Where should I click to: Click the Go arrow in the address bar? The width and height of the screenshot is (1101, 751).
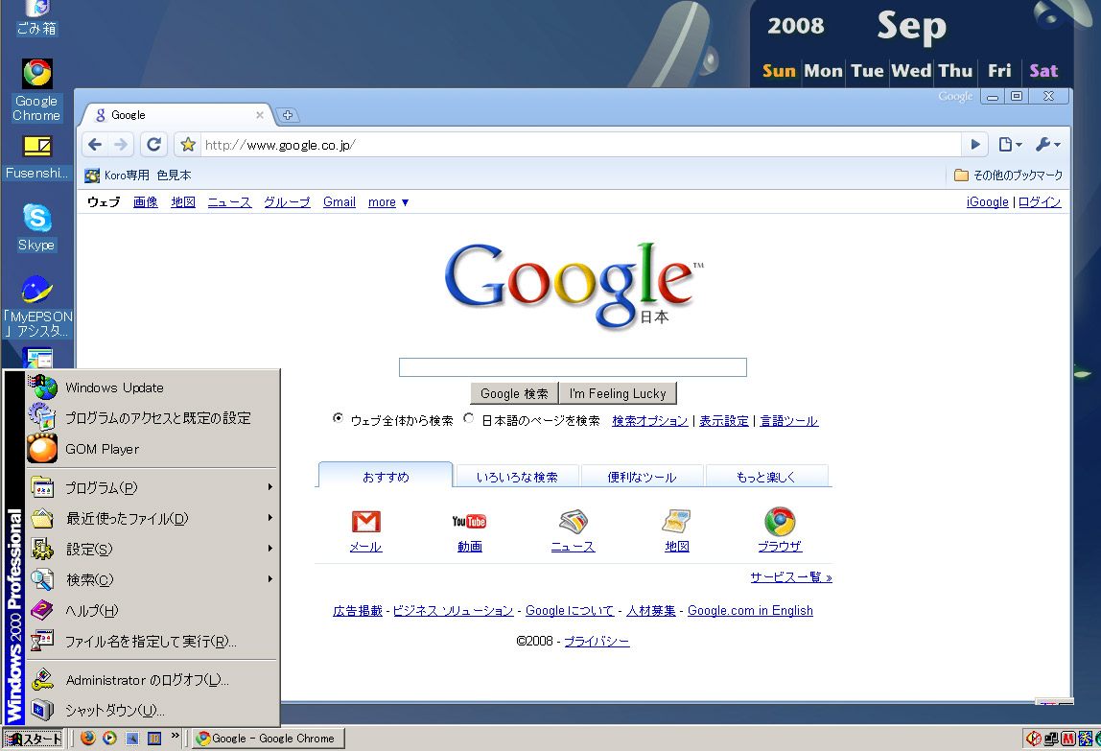[x=975, y=145]
